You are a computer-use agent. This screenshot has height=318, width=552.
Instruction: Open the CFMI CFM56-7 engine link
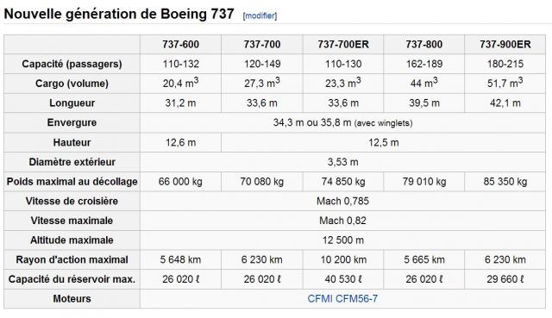click(342, 299)
